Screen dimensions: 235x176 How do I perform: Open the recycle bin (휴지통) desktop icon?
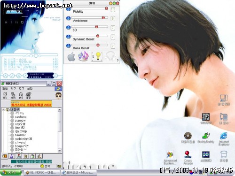[x=224, y=156]
